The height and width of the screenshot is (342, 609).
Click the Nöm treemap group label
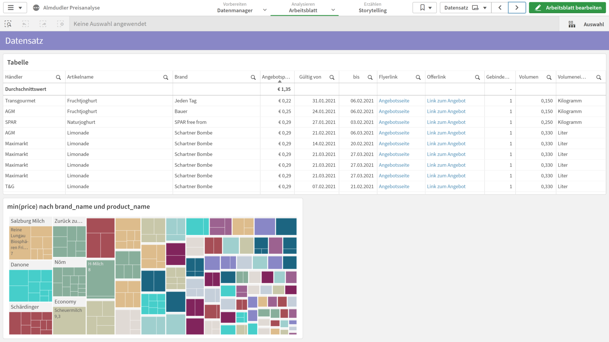[x=60, y=262]
